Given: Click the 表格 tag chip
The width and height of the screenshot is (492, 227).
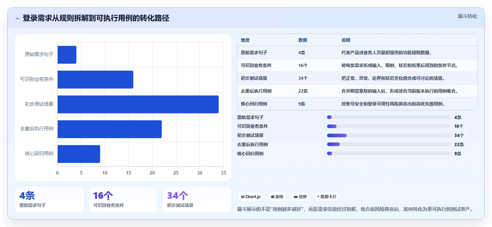Looking at the screenshot, I should tap(277, 197).
